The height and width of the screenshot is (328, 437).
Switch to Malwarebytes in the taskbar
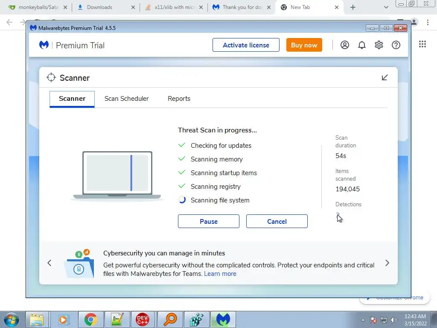[223, 319]
